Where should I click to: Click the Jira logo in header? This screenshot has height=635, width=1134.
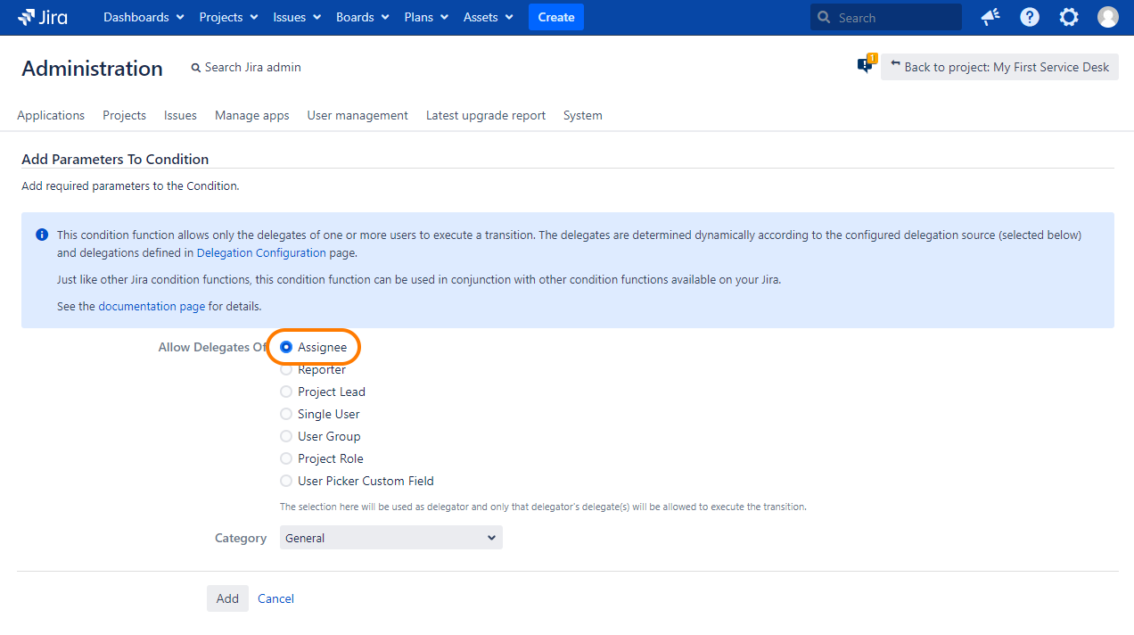(43, 17)
